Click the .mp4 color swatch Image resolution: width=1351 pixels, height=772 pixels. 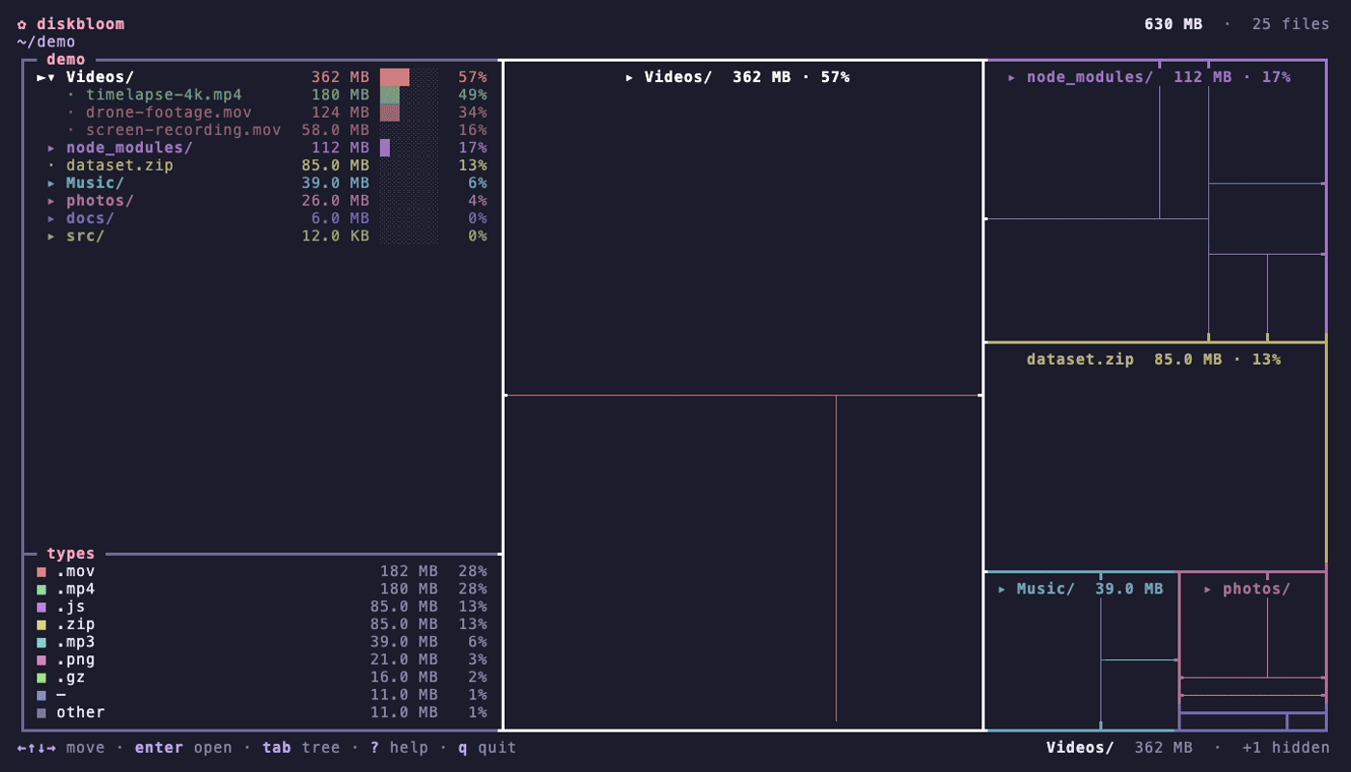click(x=41, y=590)
